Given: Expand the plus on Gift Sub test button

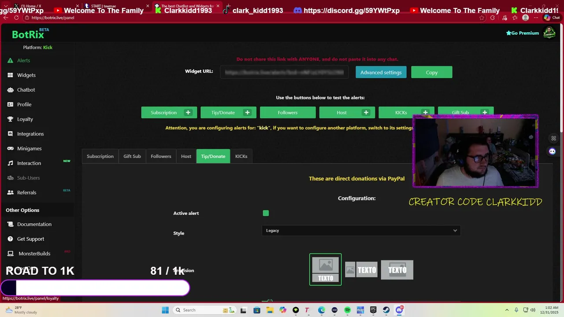Looking at the screenshot, I should [484, 112].
